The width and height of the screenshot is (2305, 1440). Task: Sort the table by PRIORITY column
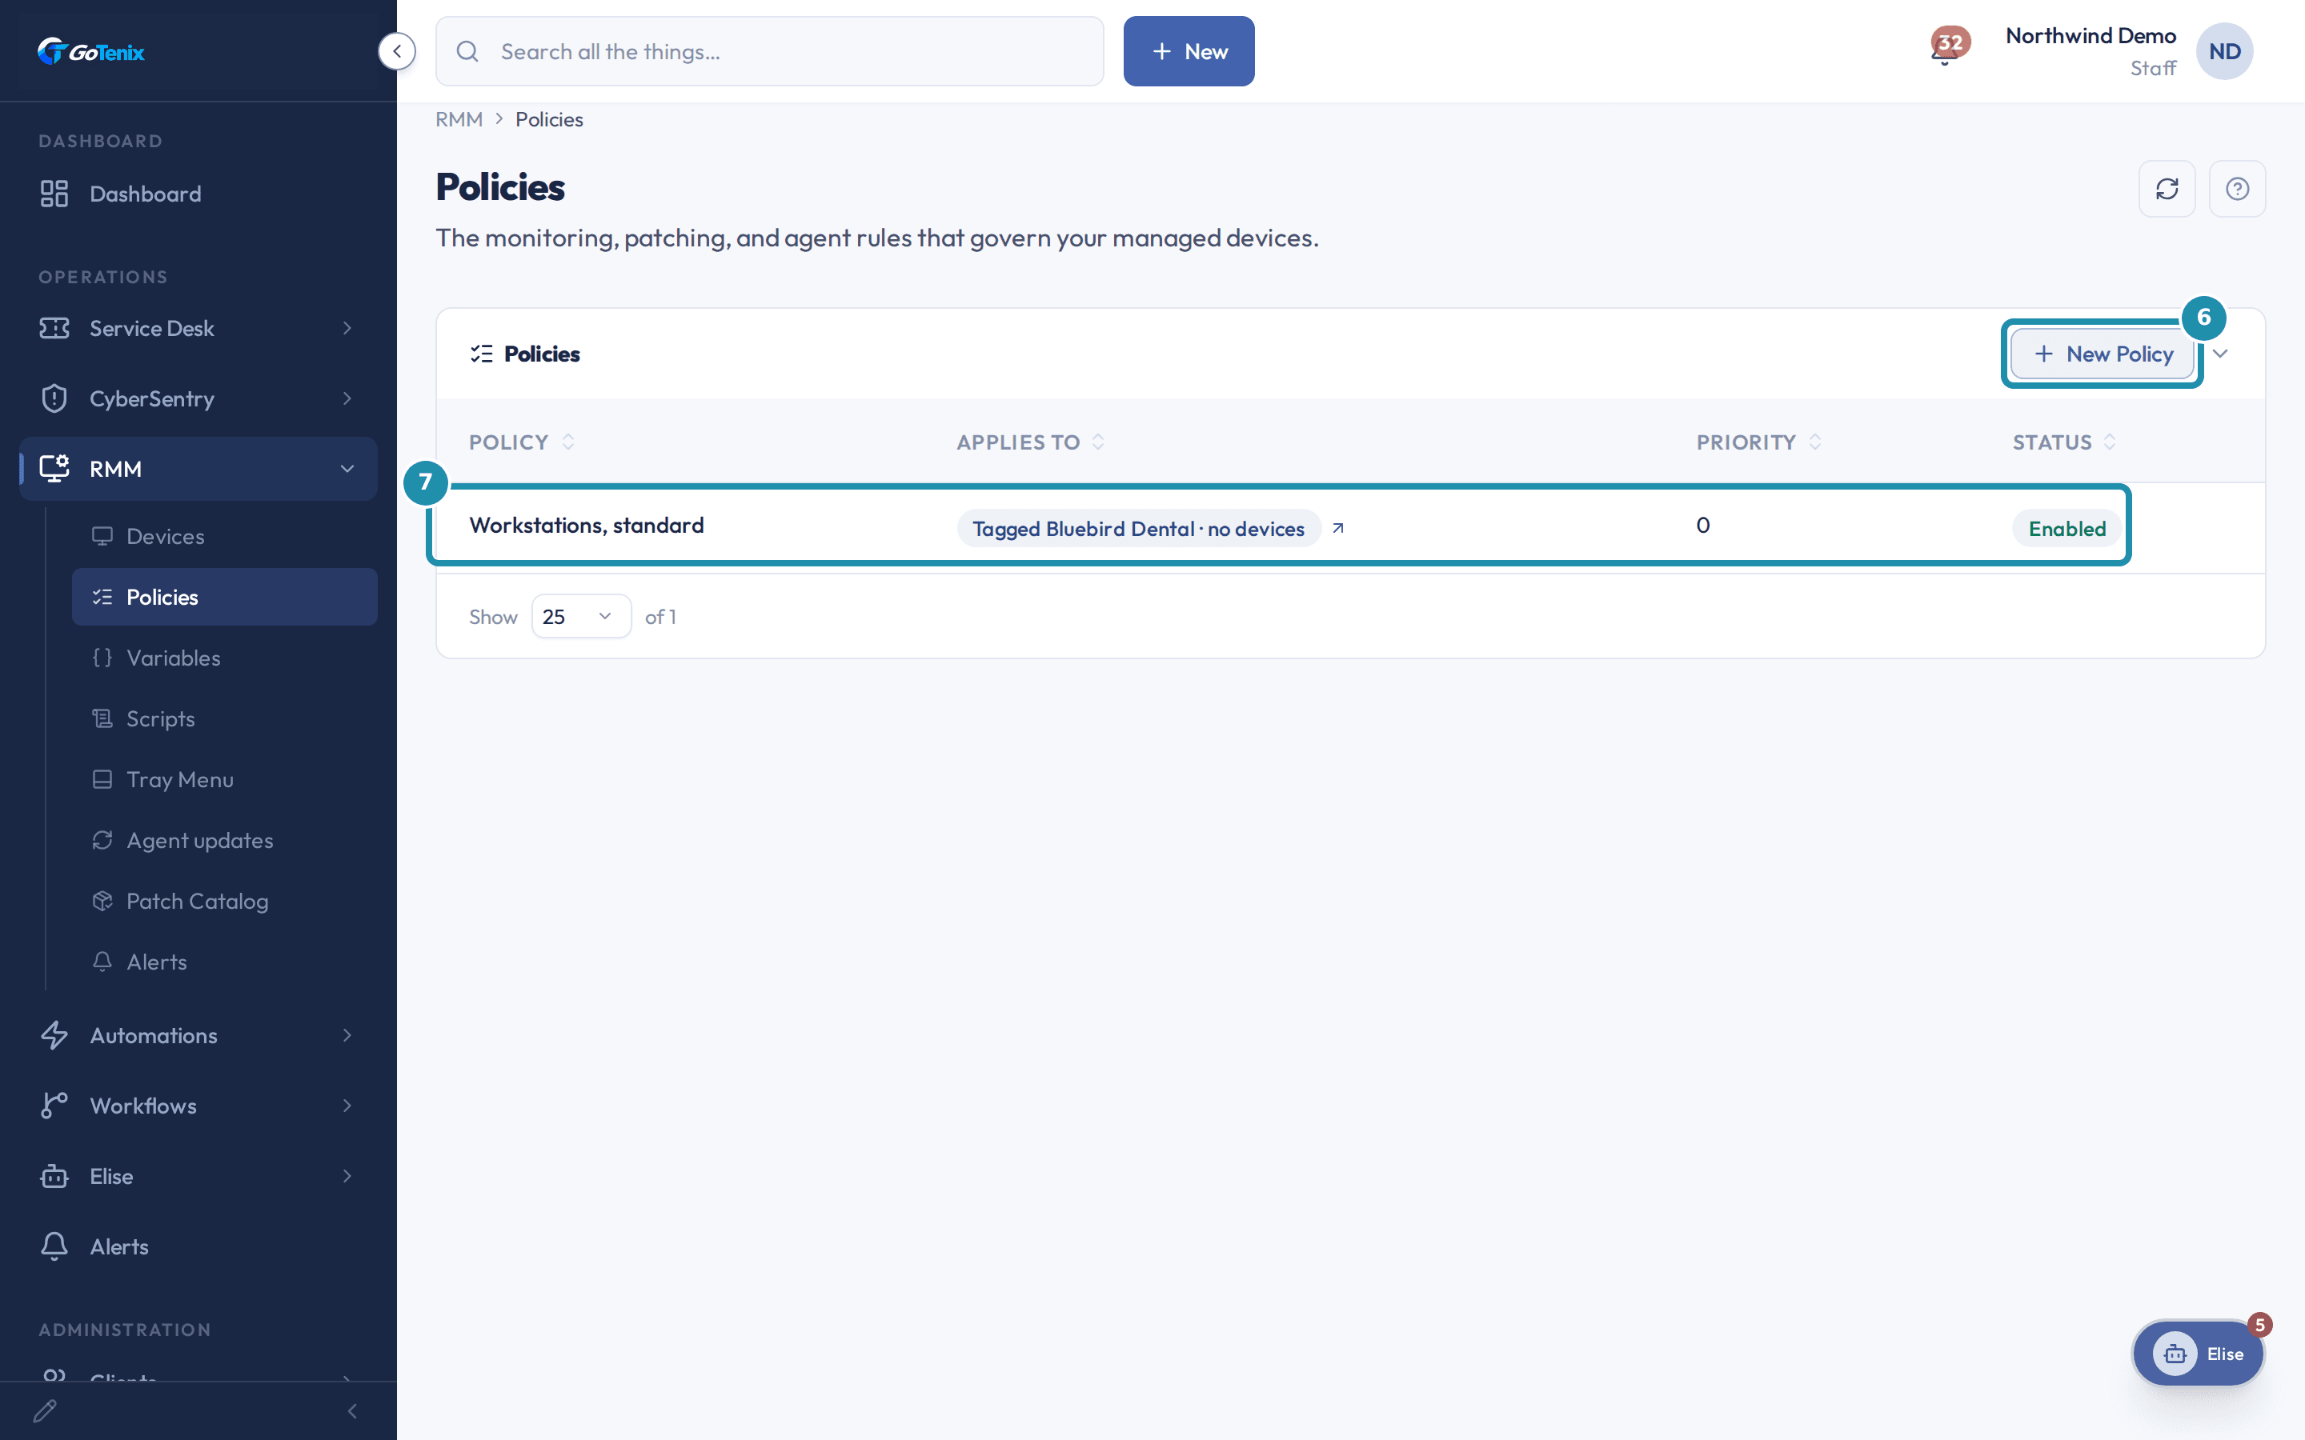(1758, 442)
